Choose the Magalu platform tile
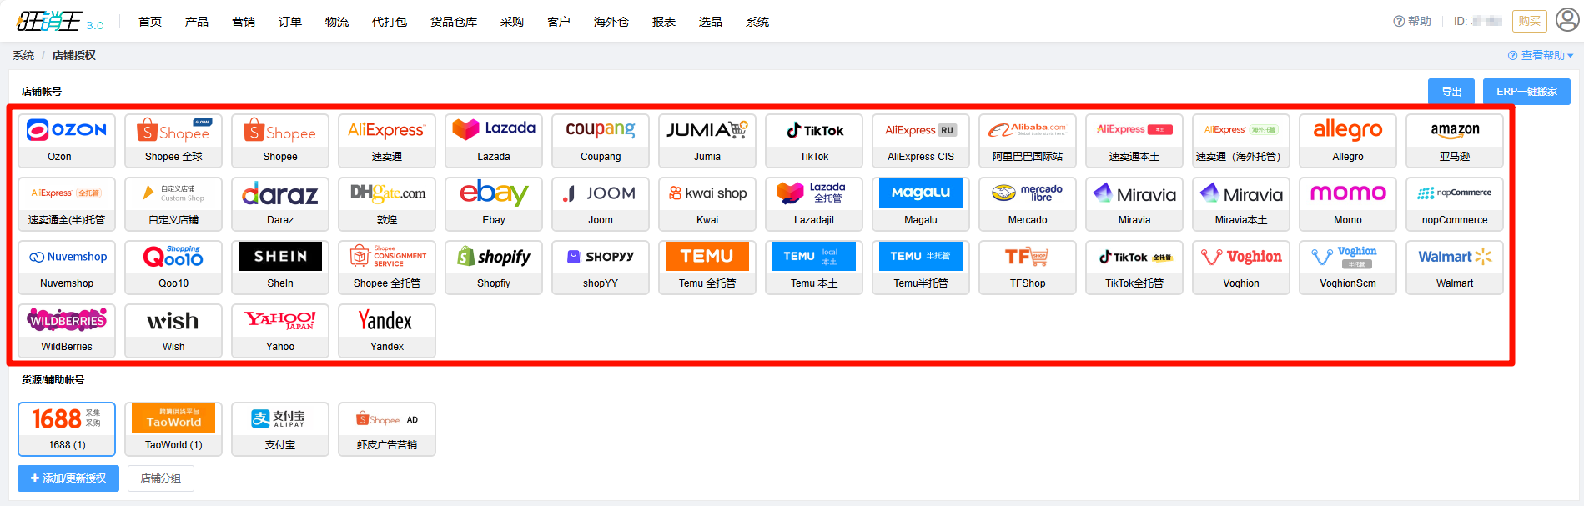The width and height of the screenshot is (1584, 506). (x=921, y=204)
